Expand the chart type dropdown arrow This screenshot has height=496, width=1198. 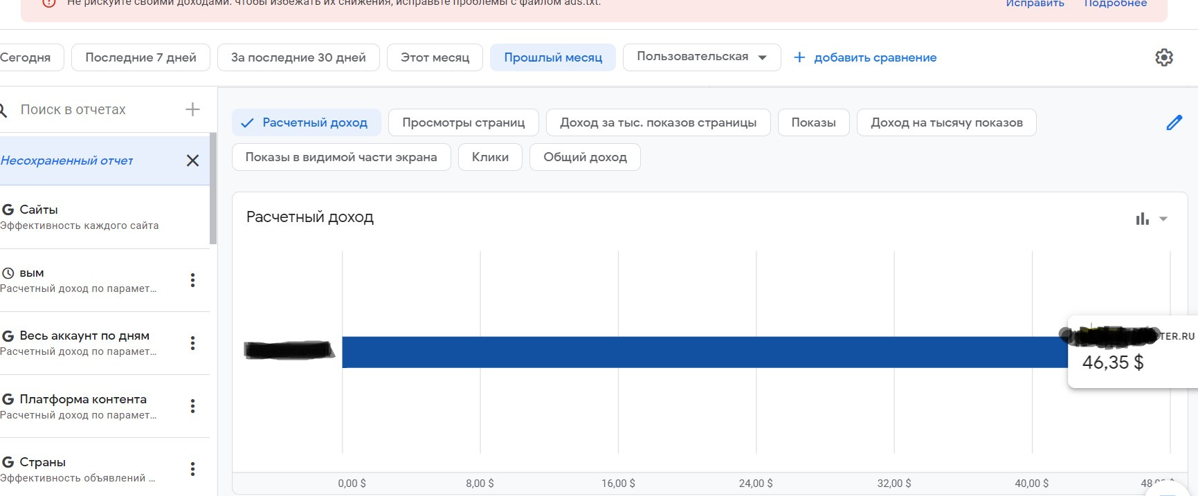coord(1163,219)
